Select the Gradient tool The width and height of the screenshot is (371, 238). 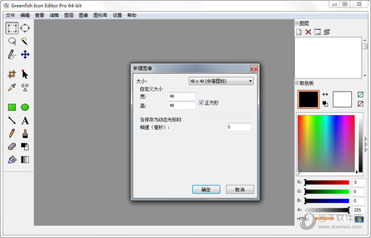pos(25,159)
